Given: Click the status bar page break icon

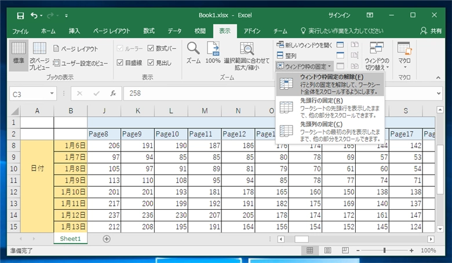Looking at the screenshot, I should click(x=345, y=250).
